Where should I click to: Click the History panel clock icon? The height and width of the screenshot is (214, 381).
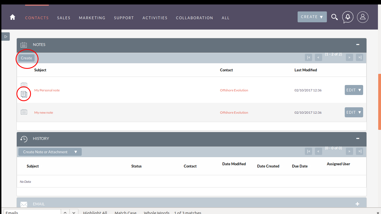click(24, 139)
